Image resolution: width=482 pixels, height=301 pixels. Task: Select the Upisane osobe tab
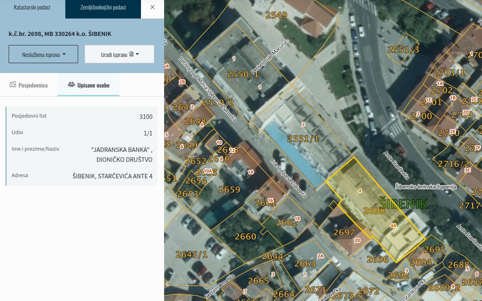click(88, 85)
